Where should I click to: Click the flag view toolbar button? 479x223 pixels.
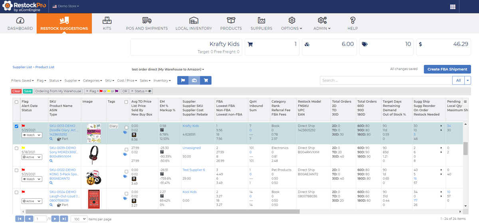point(183,80)
